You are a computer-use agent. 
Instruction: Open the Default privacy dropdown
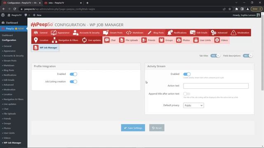click(x=193, y=105)
